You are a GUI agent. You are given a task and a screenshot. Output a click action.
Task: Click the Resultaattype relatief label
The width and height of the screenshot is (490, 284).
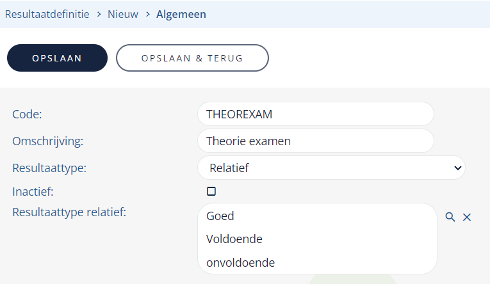click(x=69, y=212)
